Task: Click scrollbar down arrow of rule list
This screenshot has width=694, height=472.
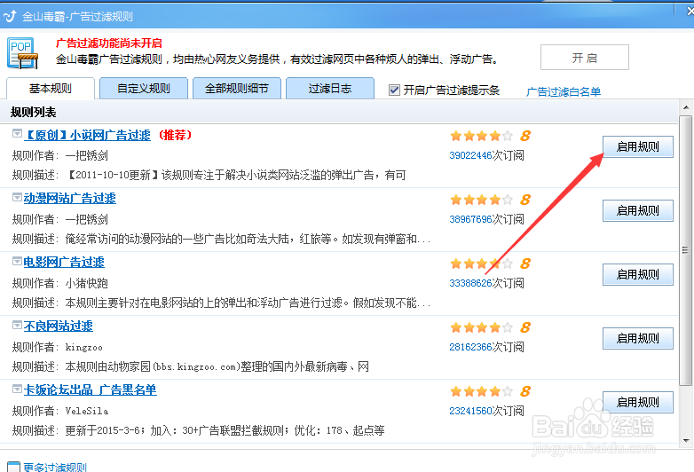Action: point(686,441)
